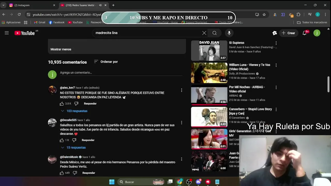Screen dimensions: 331x186
Task: Open a new browser tab
Action: tap(113, 5)
